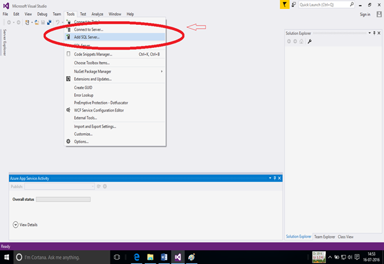Show hidden system tray icons
The height and width of the screenshot is (264, 384).
tap(330, 257)
